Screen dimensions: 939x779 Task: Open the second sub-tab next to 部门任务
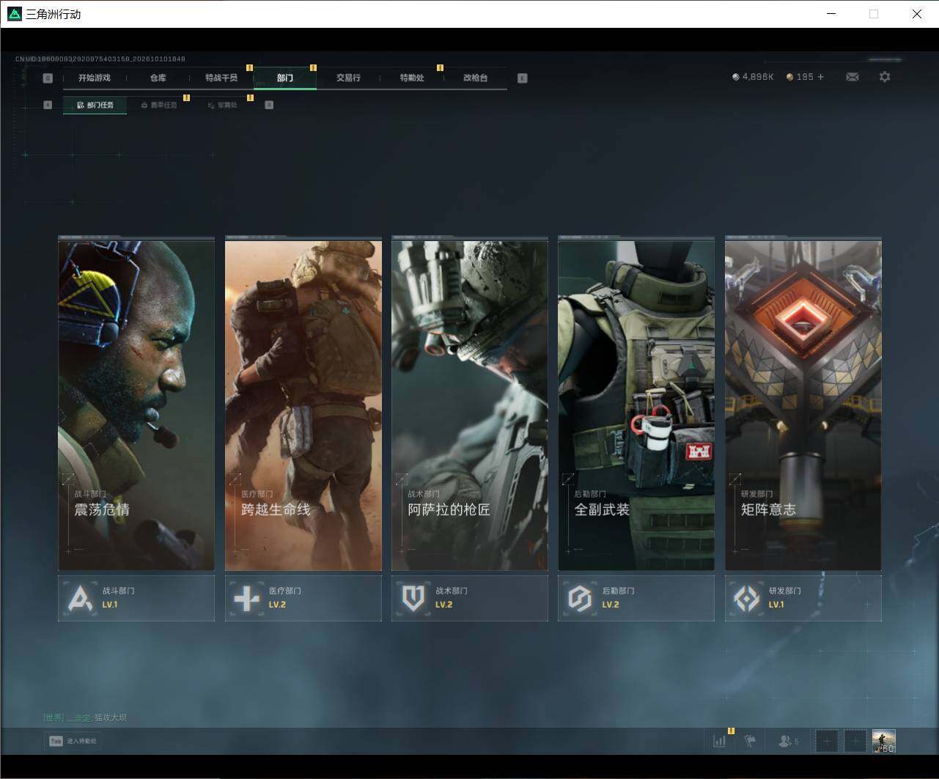pos(159,105)
